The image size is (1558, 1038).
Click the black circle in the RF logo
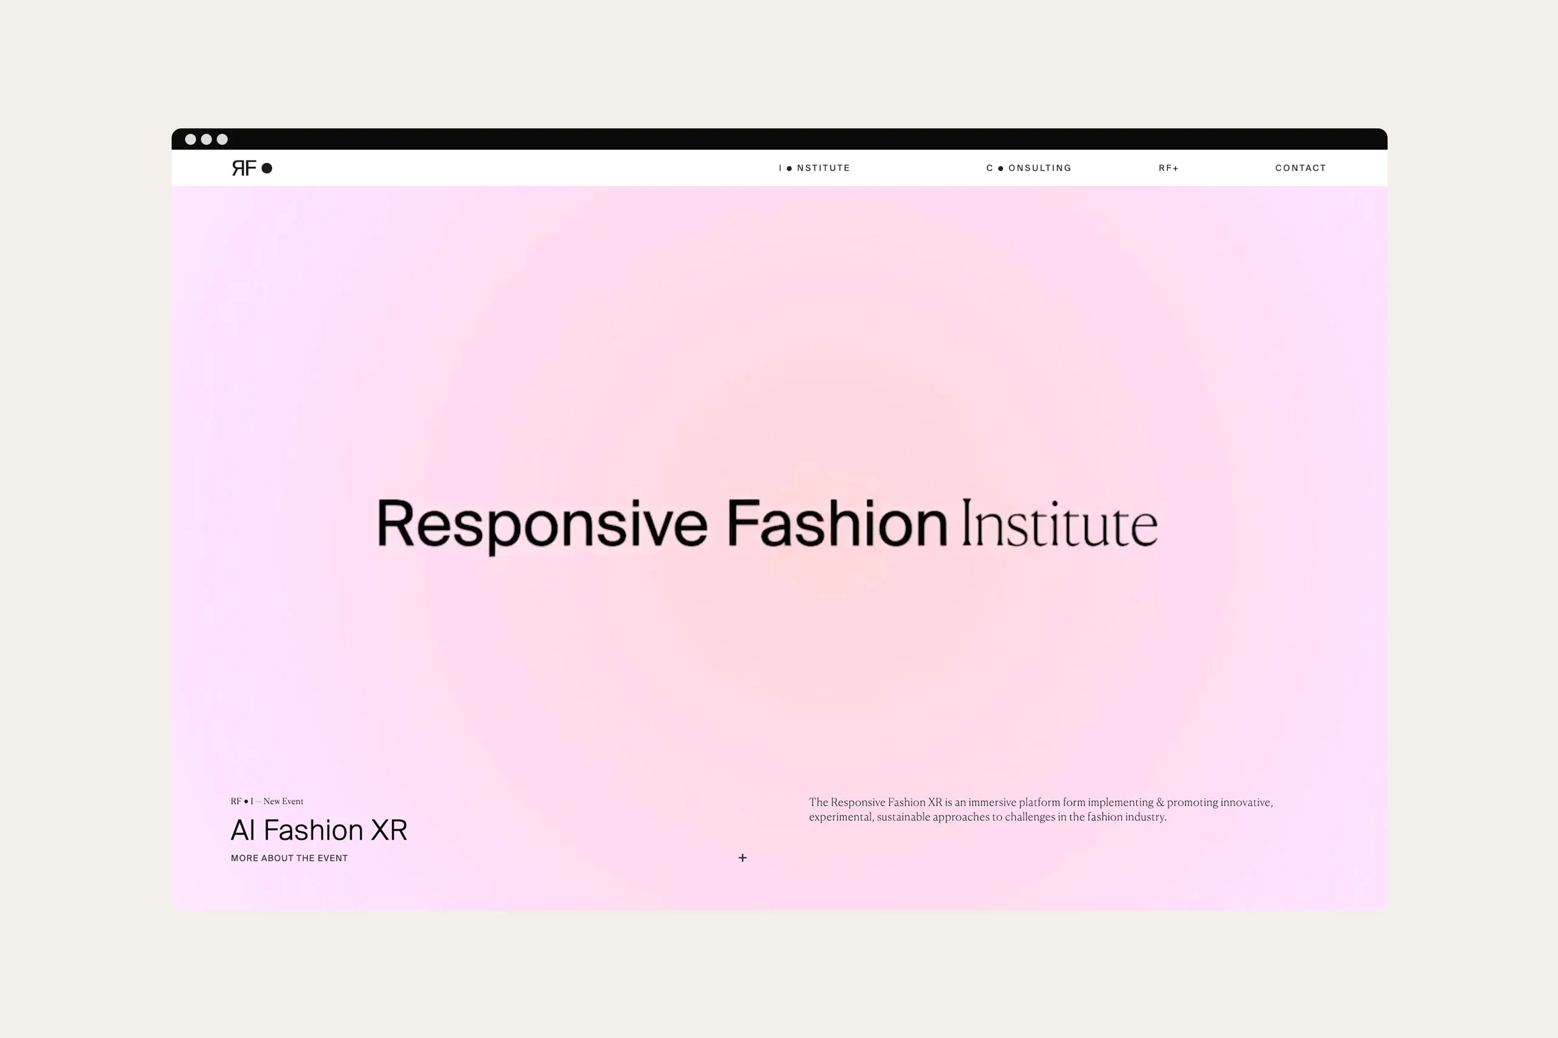[268, 169]
